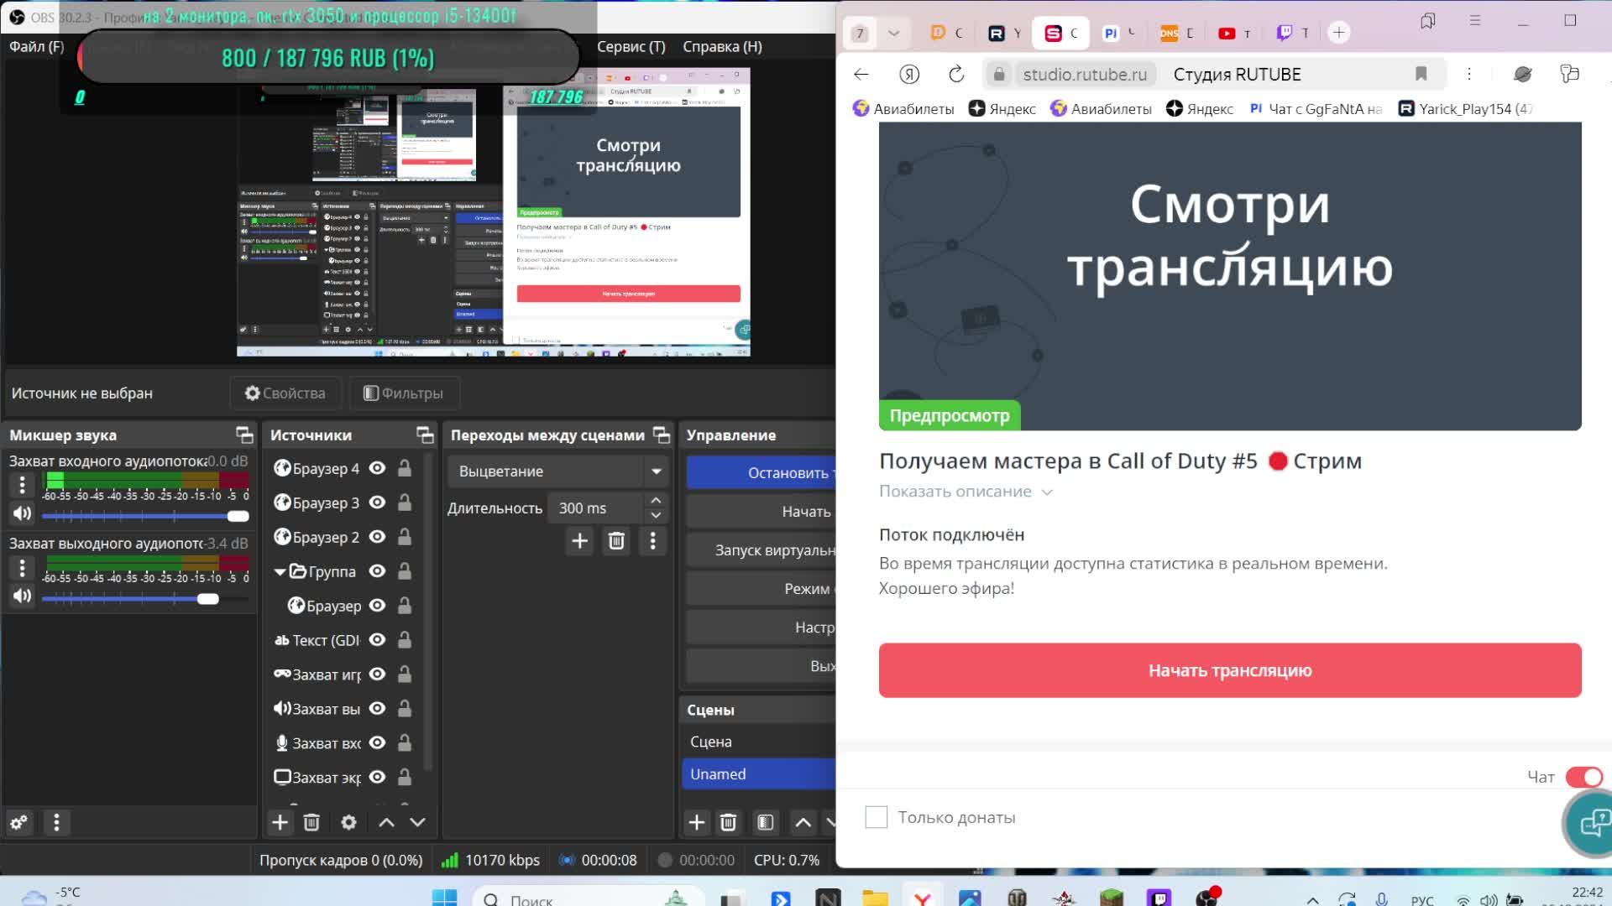This screenshot has height=906, width=1612.
Task: Undock the Sources panel float icon
Action: tap(425, 435)
